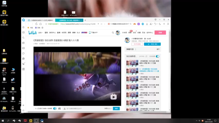Open the user avatar in bilibili header
This screenshot has width=219, height=123.
[x=118, y=33]
